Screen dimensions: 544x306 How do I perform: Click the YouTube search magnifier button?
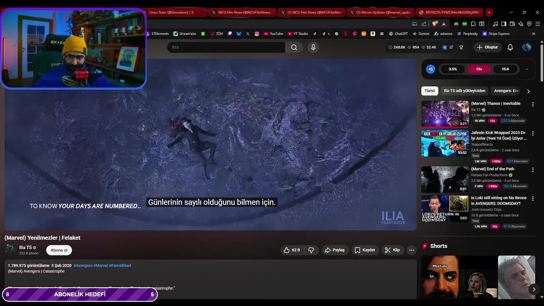(x=294, y=47)
